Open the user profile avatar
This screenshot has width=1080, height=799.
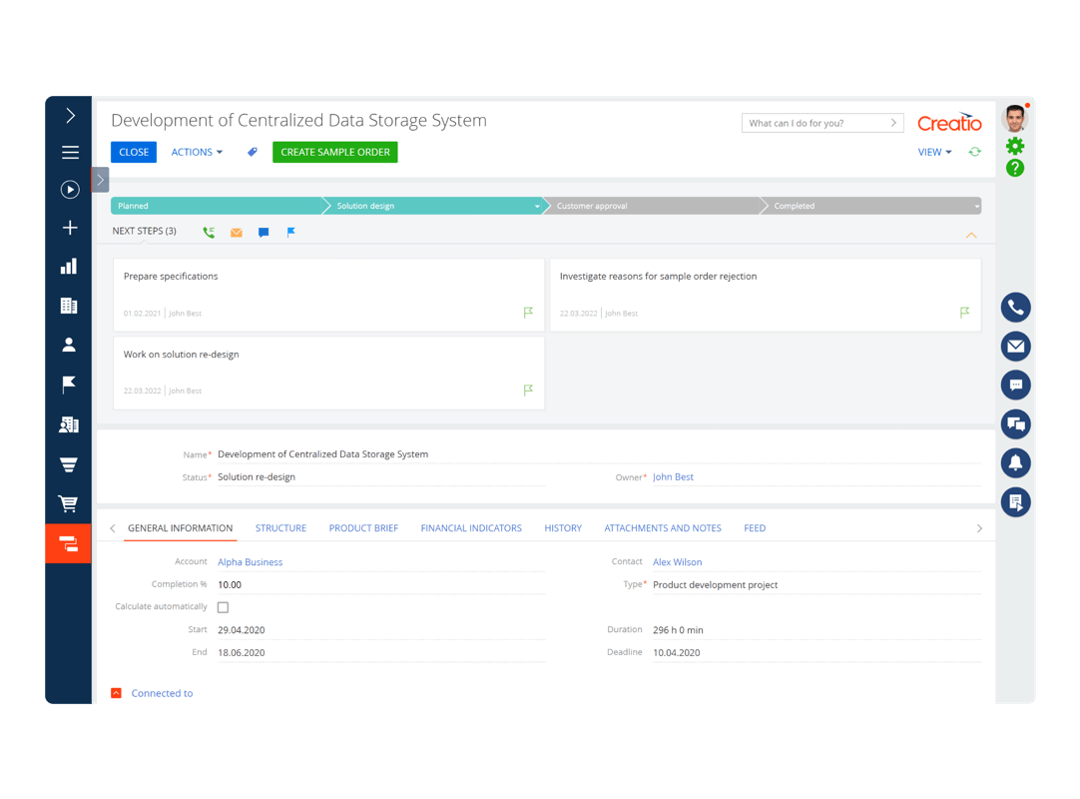click(1014, 119)
